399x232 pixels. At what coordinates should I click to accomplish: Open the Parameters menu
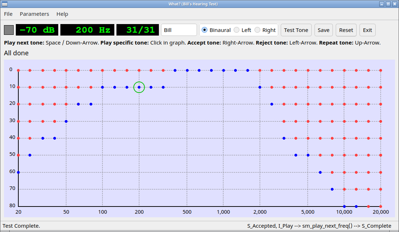click(35, 14)
